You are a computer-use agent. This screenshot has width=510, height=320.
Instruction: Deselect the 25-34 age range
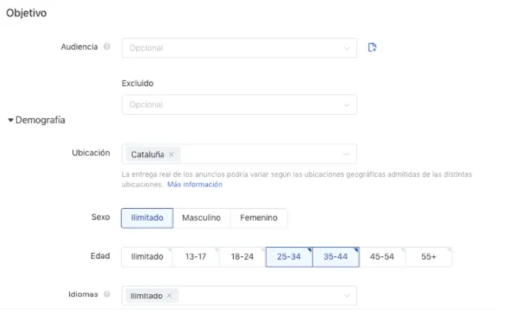pyautogui.click(x=289, y=257)
